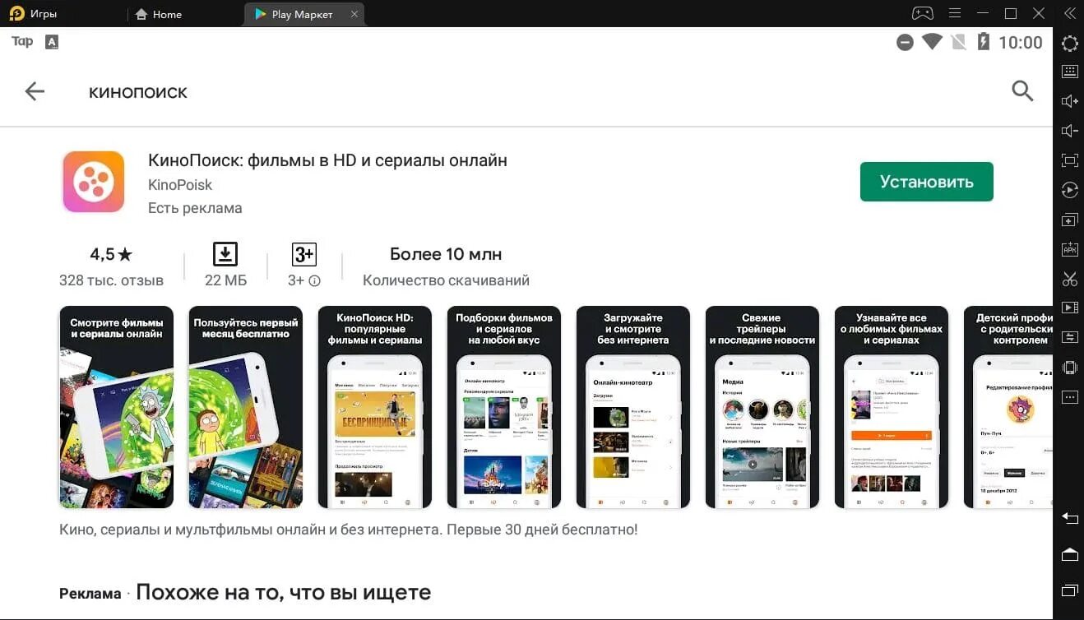Viewport: 1084px width, 620px height.
Task: Click the 3+ age rating badge
Action: tap(304, 254)
